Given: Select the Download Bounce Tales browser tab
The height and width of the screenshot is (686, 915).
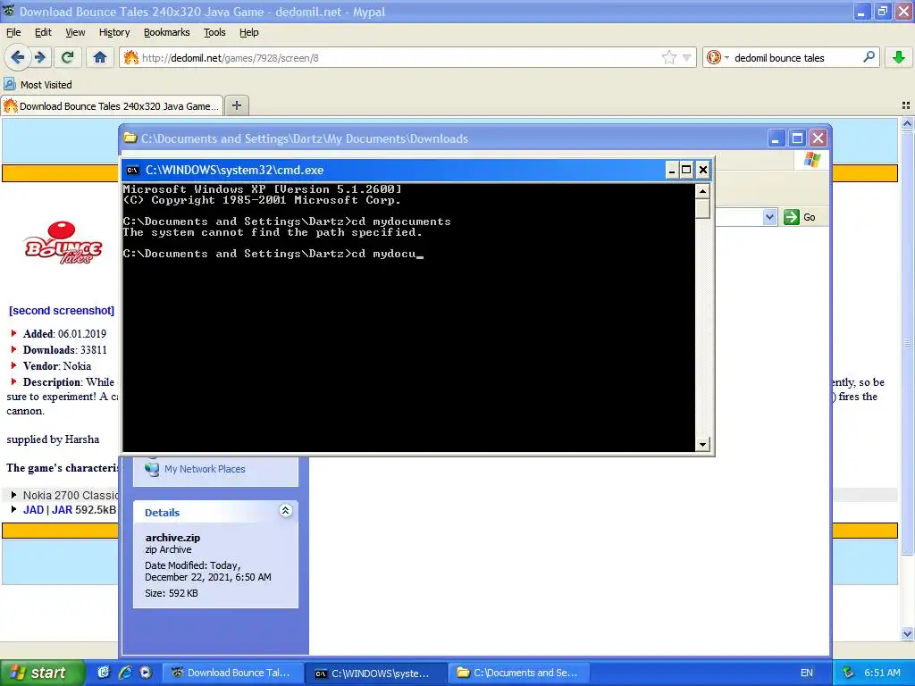Looking at the screenshot, I should tap(112, 106).
